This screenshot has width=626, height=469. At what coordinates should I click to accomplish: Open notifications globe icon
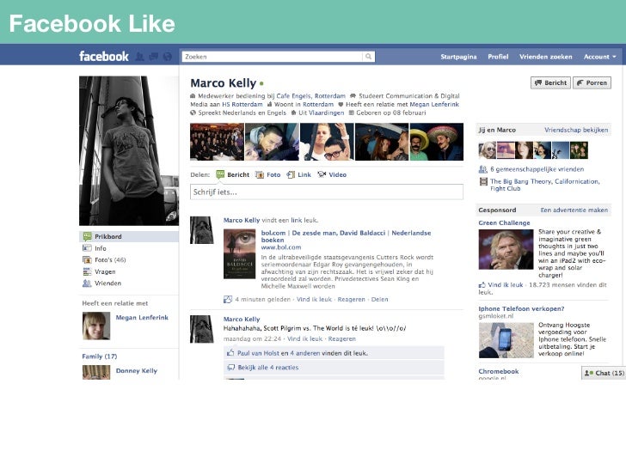[x=168, y=57]
